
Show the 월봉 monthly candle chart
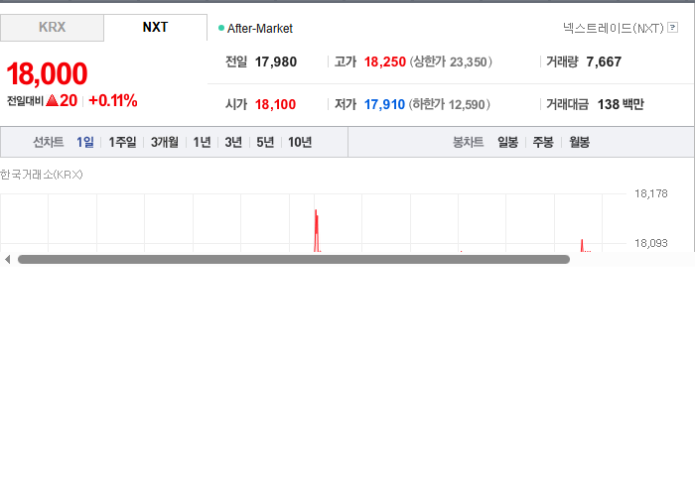click(x=579, y=142)
